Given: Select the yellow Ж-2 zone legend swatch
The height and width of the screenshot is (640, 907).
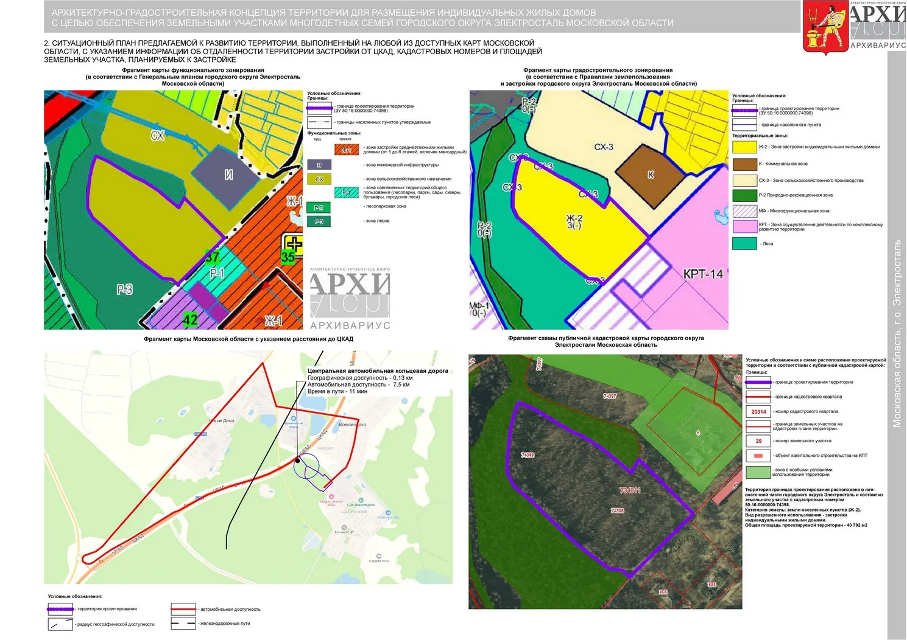Looking at the screenshot, I should 744,147.
